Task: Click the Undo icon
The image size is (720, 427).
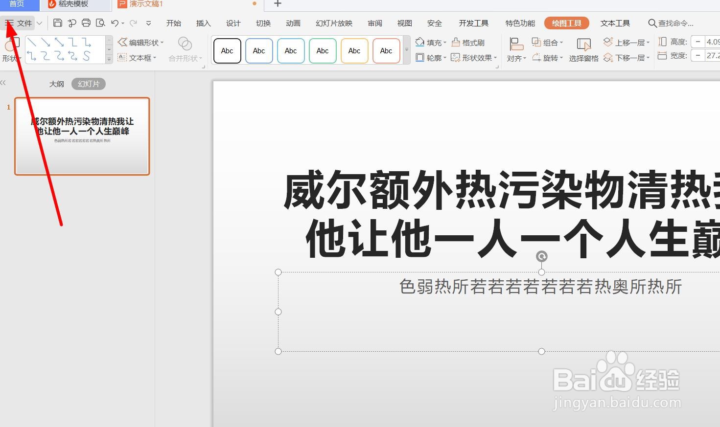Action: 115,23
